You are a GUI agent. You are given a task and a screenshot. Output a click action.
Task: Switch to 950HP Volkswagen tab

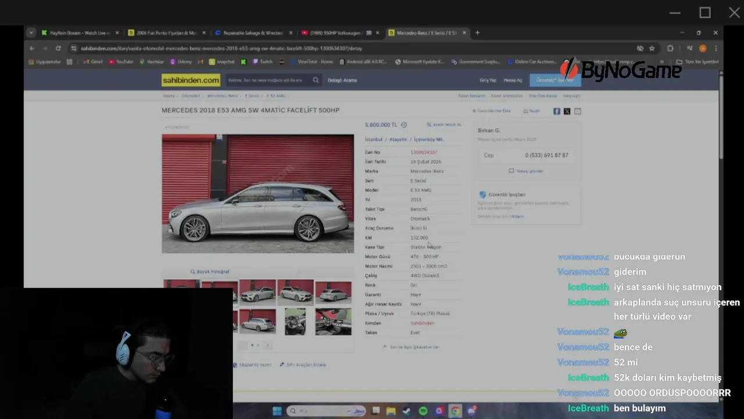pos(339,33)
